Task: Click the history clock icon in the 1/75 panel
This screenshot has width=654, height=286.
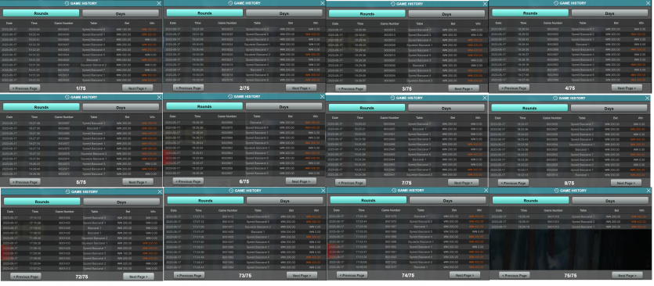Action: point(67,3)
